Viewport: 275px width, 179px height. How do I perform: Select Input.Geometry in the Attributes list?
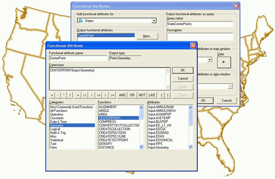[x=159, y=147]
